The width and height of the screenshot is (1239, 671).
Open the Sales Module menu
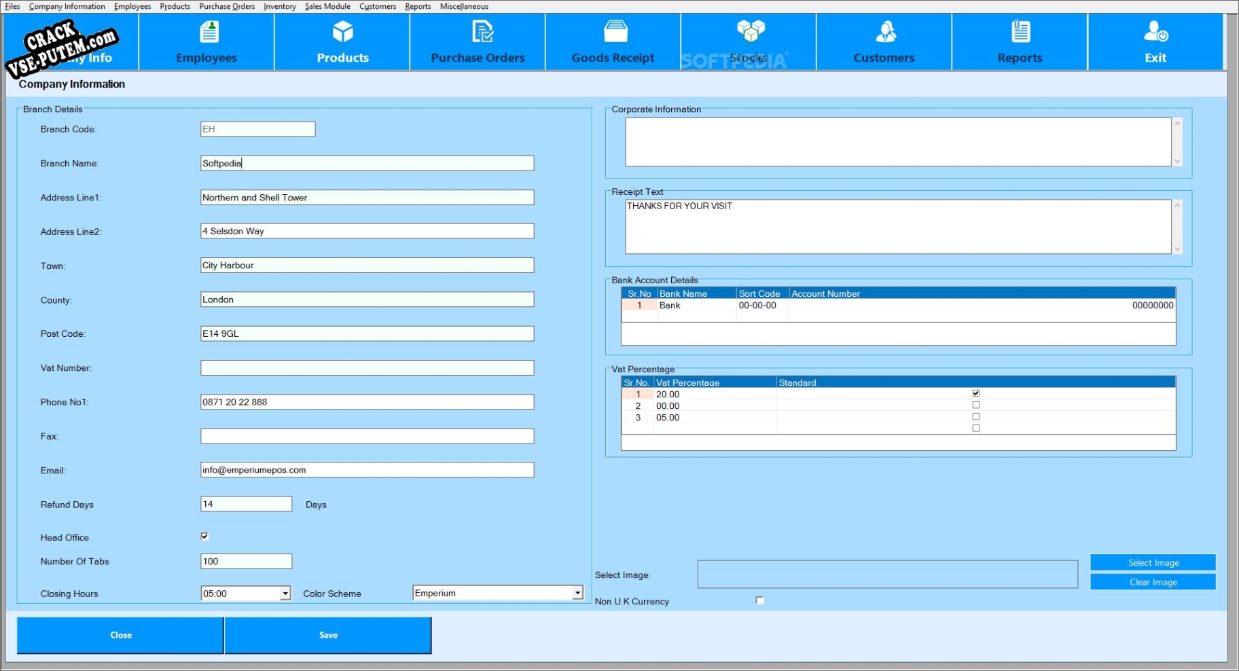coord(327,6)
